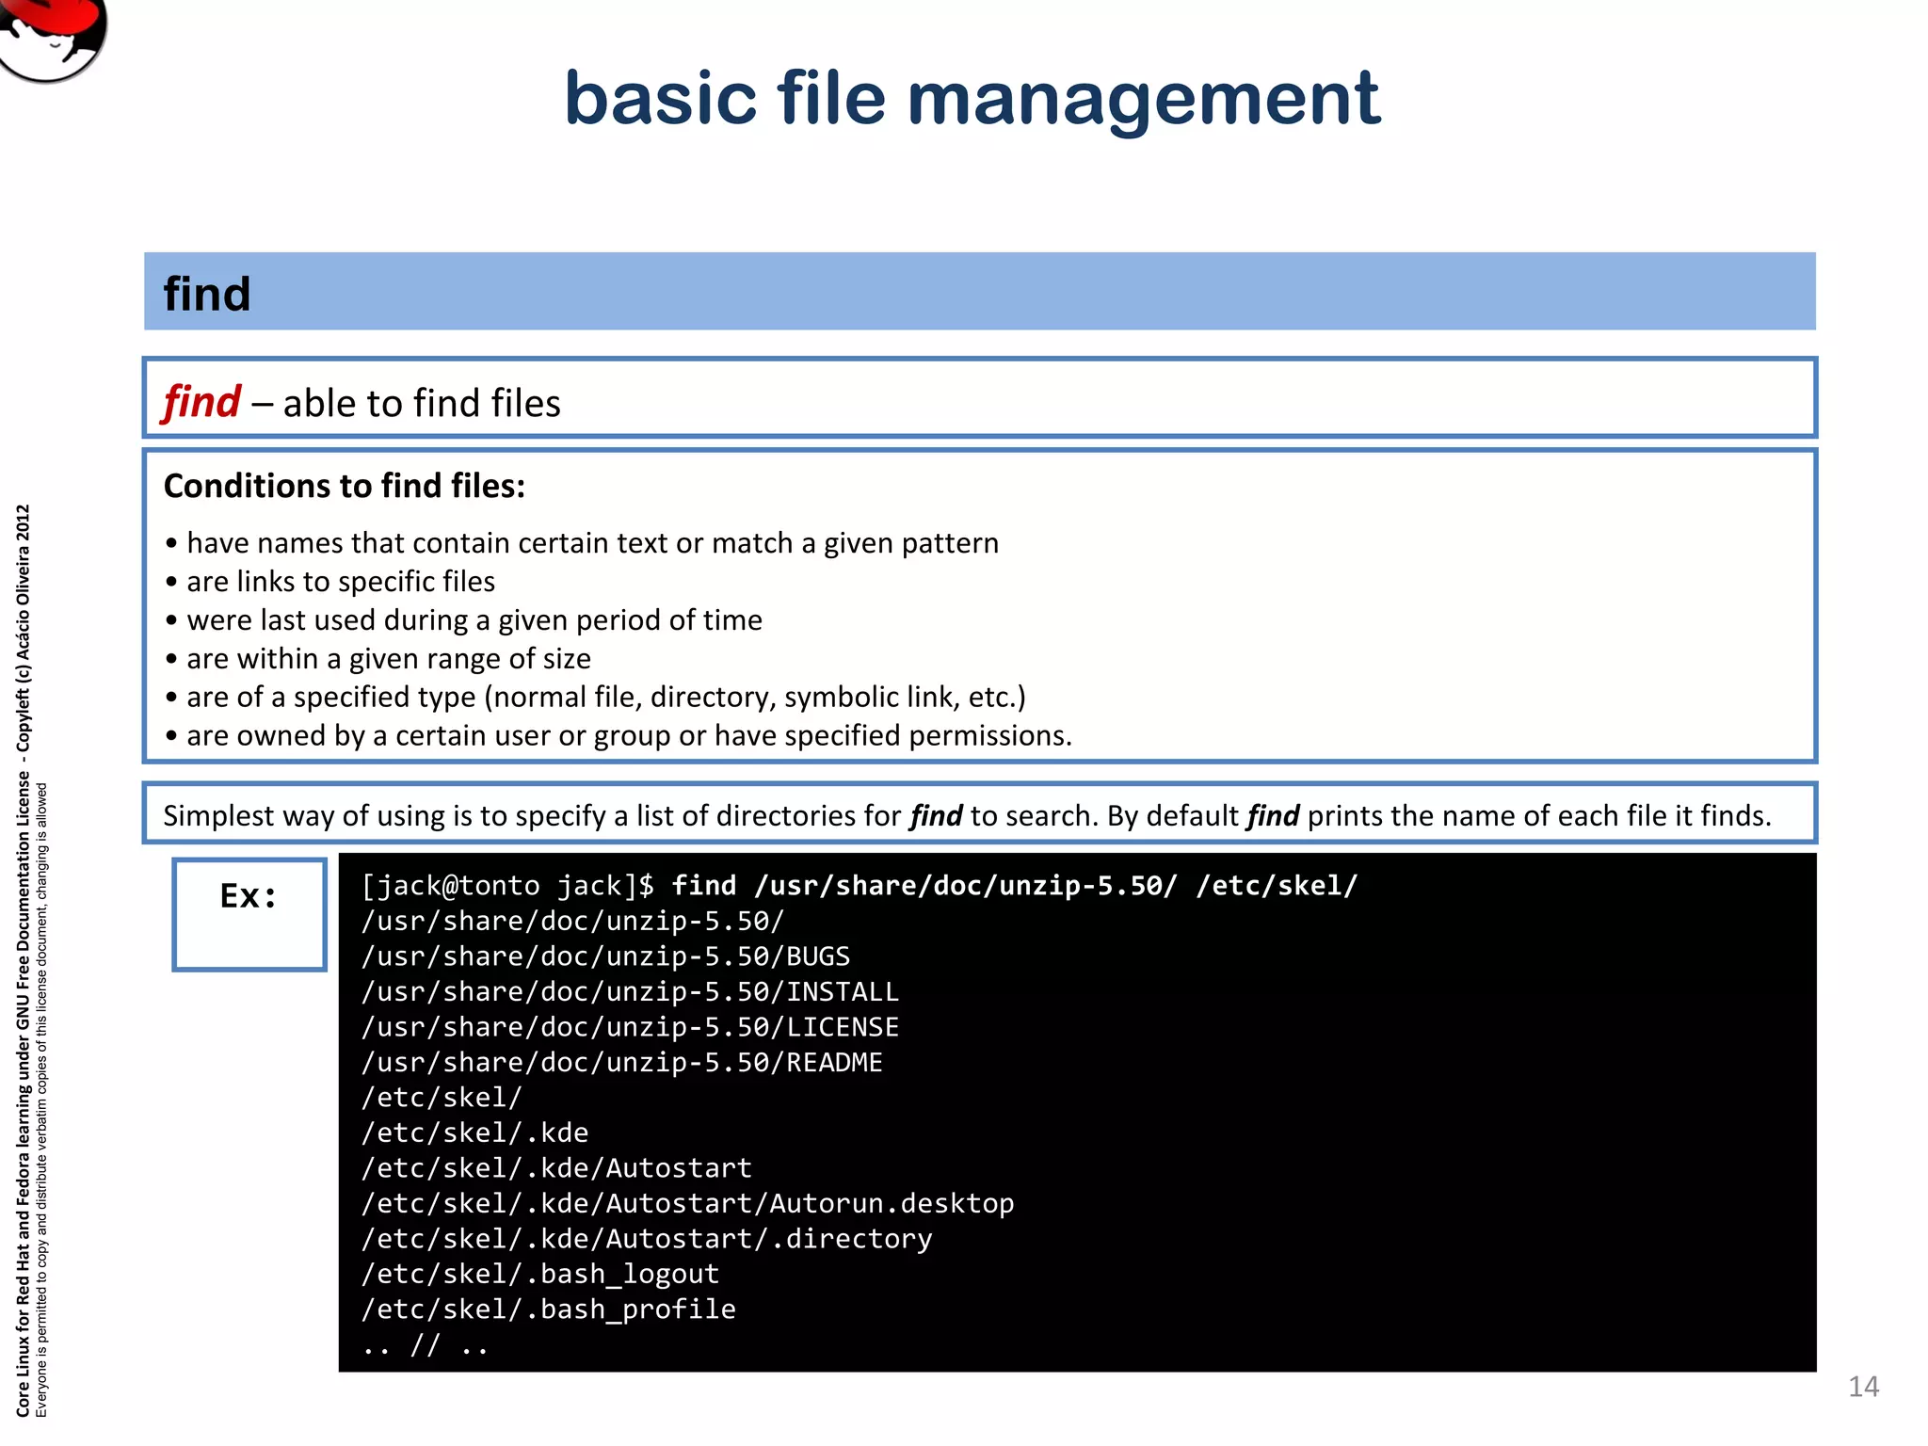Click terminal line '/etc/skel/.kde/Autostart/.directory'
Screen dimensions: 1928x1446
(647, 1239)
